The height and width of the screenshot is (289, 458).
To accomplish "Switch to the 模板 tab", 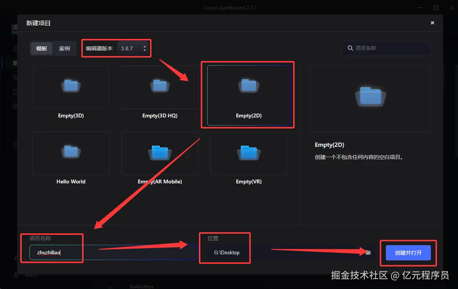I will coord(42,48).
